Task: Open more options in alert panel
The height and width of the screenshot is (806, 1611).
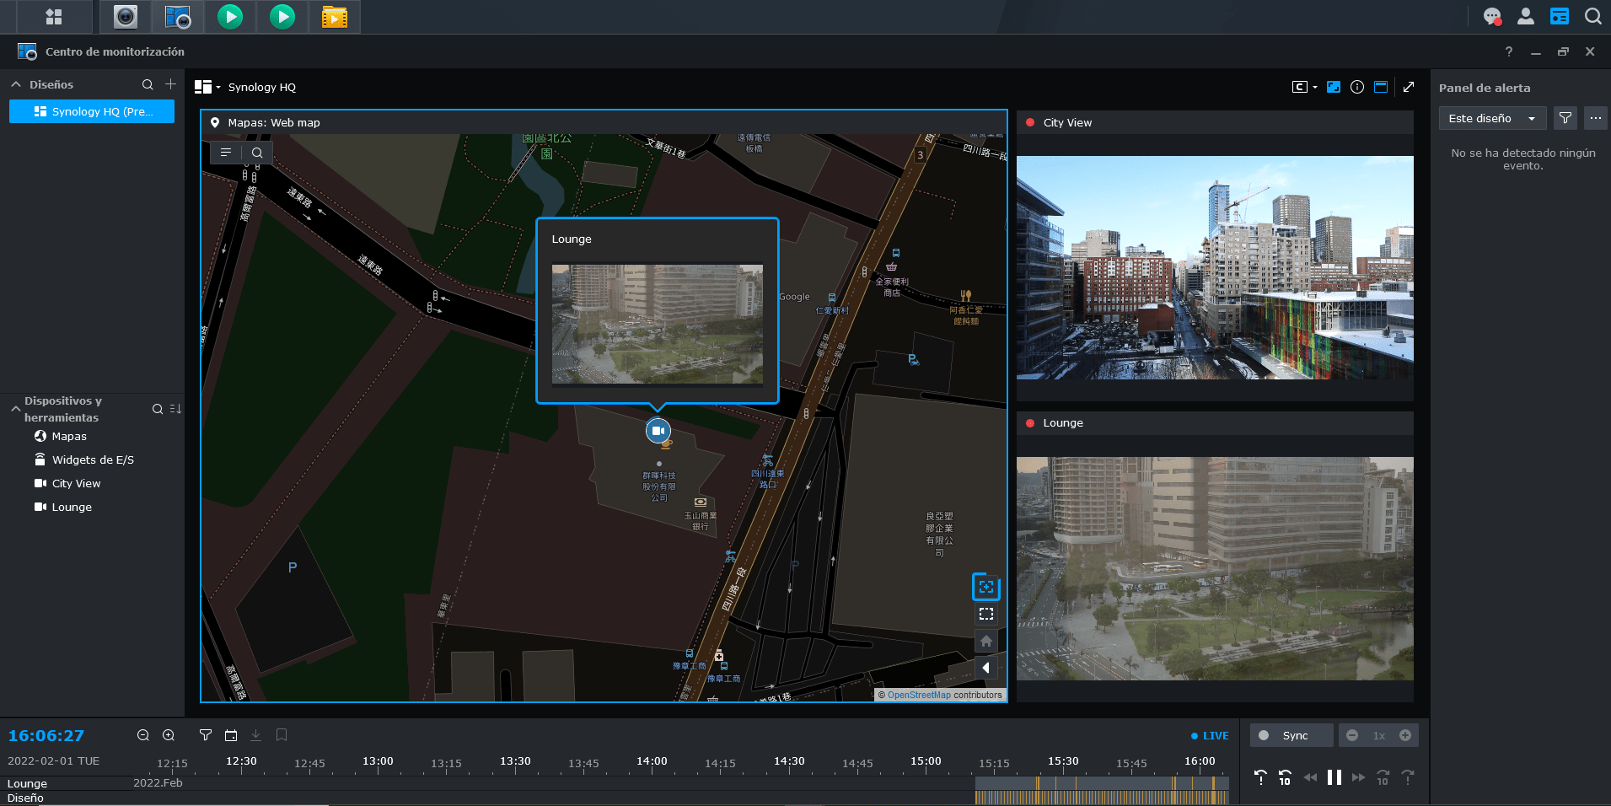Action: pyautogui.click(x=1596, y=118)
